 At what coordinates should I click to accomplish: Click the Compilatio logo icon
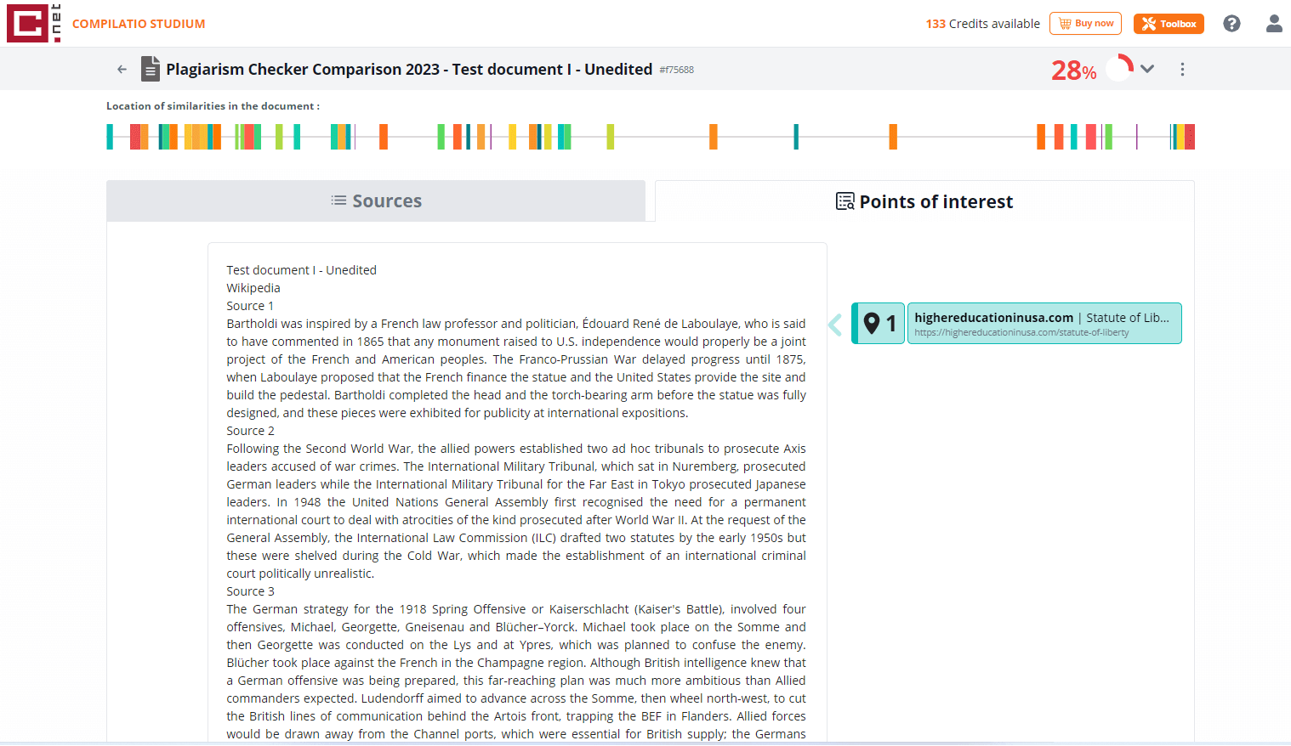(x=27, y=23)
